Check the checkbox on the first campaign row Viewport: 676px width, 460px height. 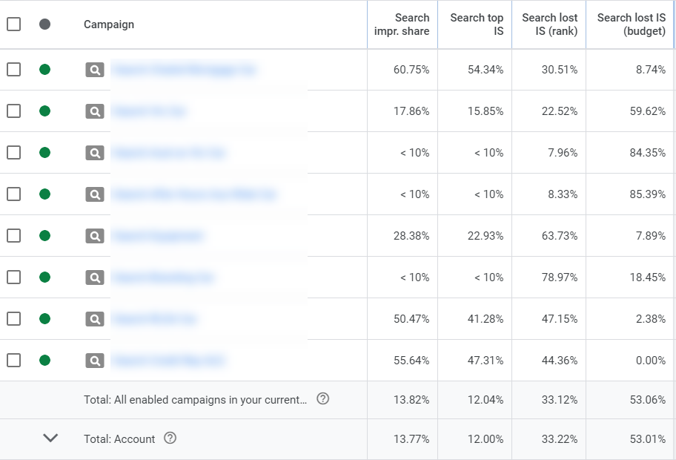point(13,69)
